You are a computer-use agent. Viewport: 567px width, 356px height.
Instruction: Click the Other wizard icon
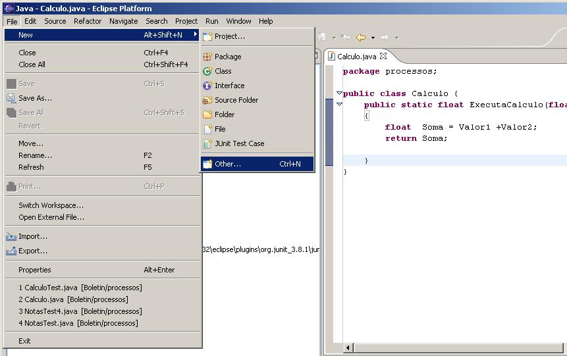pos(207,164)
